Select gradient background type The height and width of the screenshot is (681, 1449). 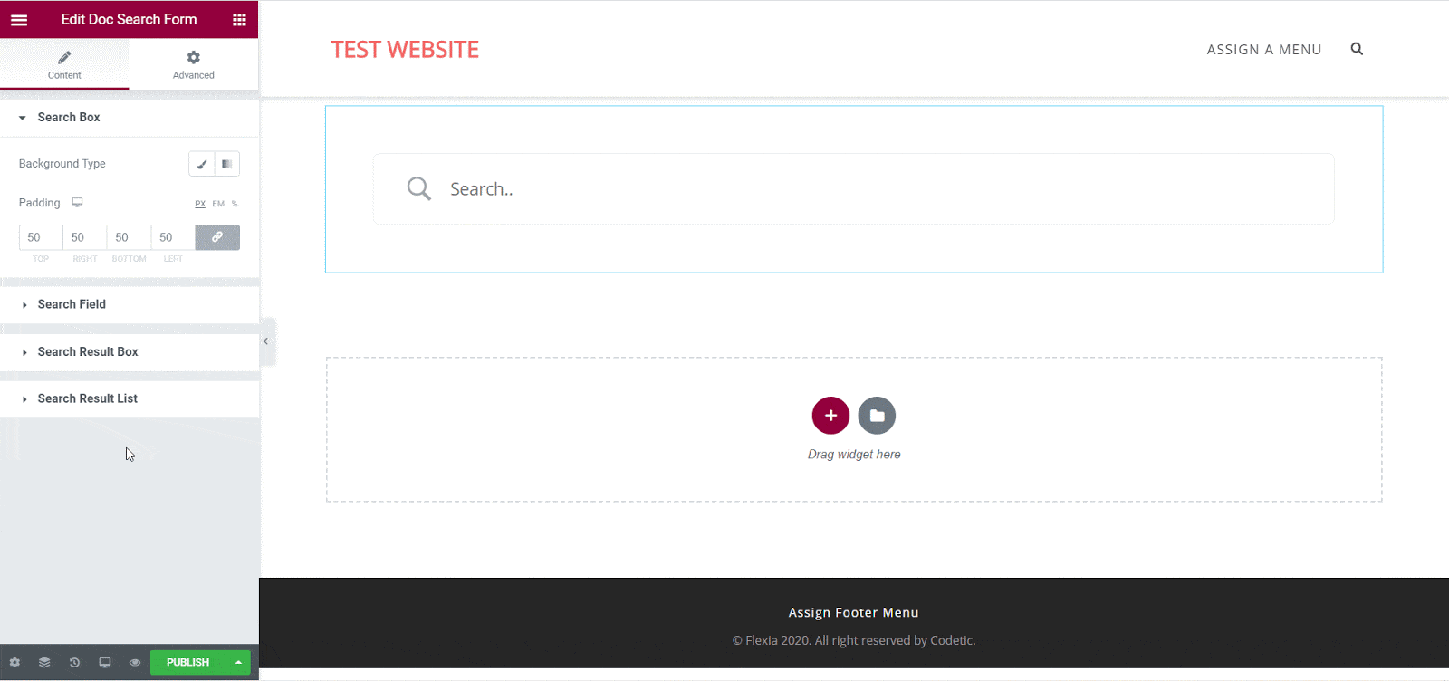226,164
